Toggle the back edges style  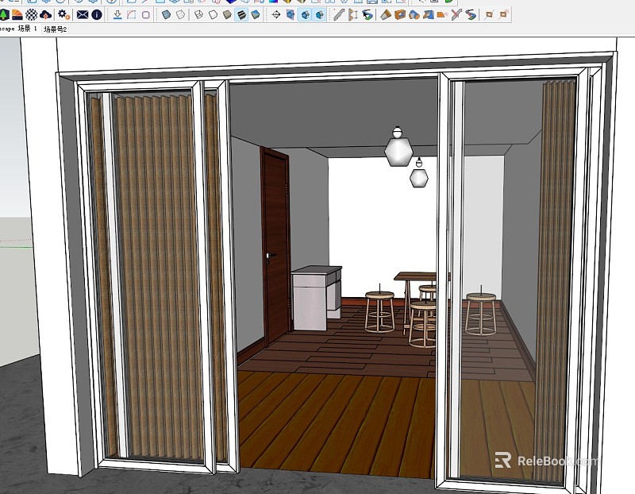coord(181,15)
